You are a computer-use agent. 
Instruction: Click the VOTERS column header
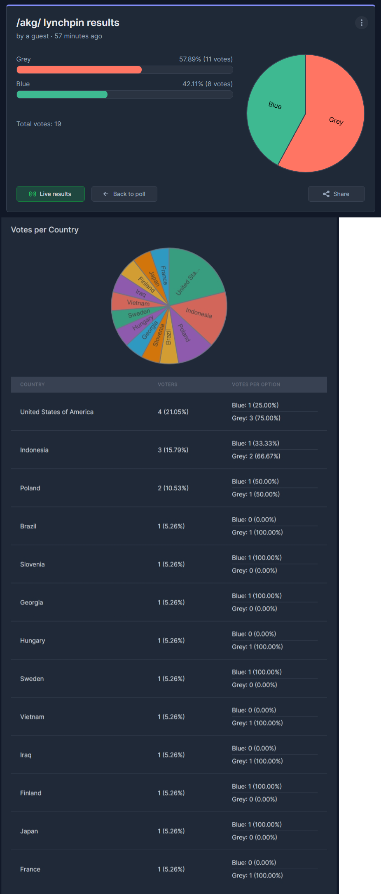coord(168,384)
